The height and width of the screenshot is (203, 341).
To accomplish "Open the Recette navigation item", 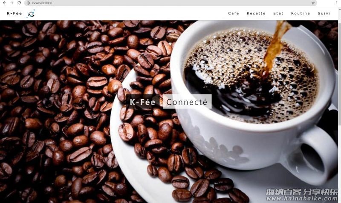I will click(x=256, y=14).
